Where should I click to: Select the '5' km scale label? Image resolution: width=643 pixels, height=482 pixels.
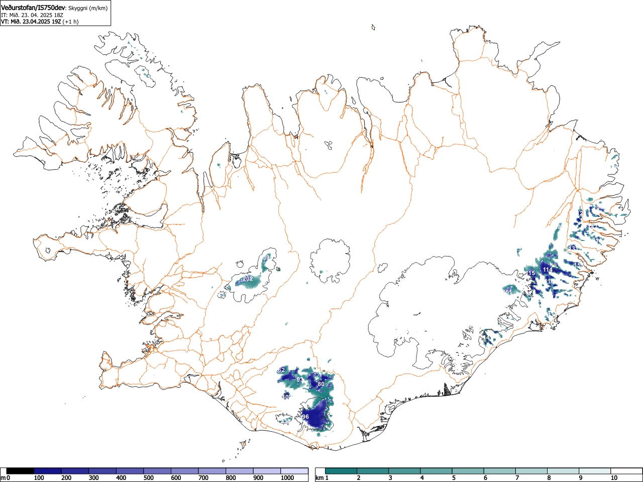click(453, 478)
